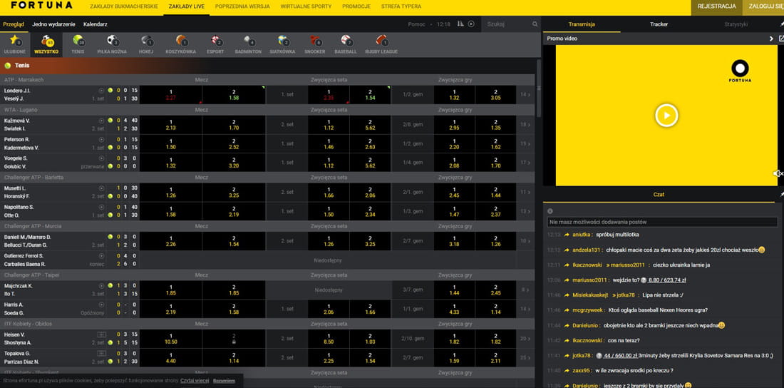Filter live bets by Tenis icon

[78, 44]
